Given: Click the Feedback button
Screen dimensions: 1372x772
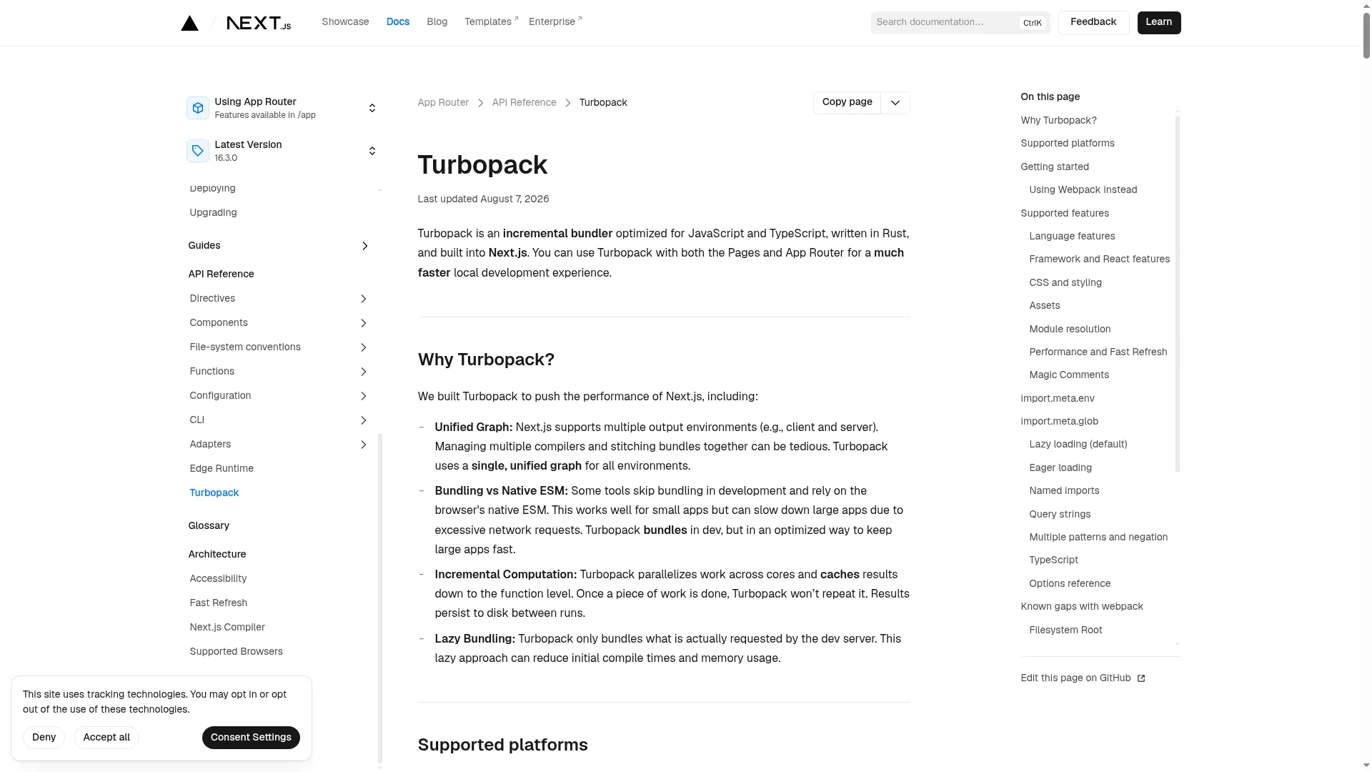Looking at the screenshot, I should point(1093,23).
